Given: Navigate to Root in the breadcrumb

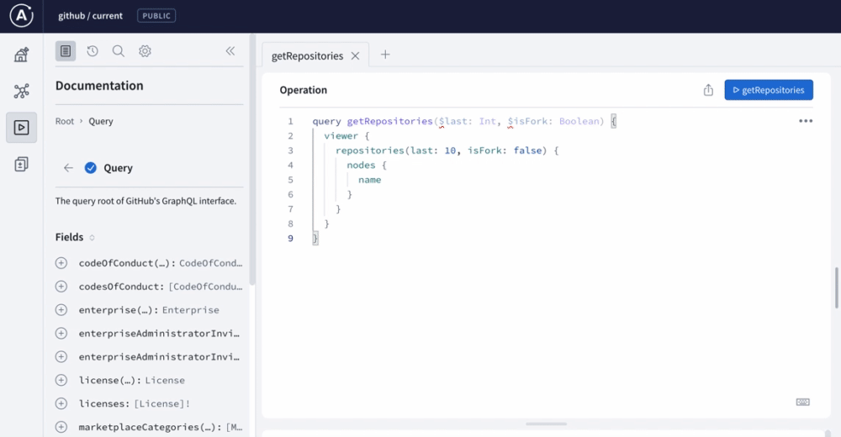Looking at the screenshot, I should (65, 121).
